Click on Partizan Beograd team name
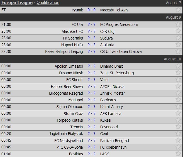The width and height of the screenshot is (183, 157). (114, 141)
